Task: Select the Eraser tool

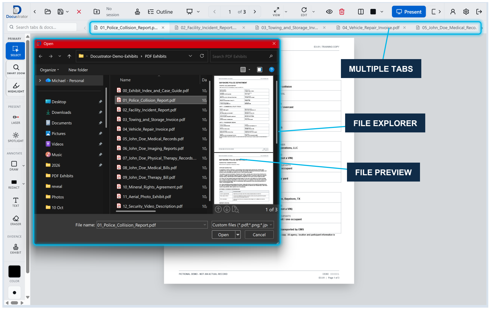Action: [x=16, y=220]
